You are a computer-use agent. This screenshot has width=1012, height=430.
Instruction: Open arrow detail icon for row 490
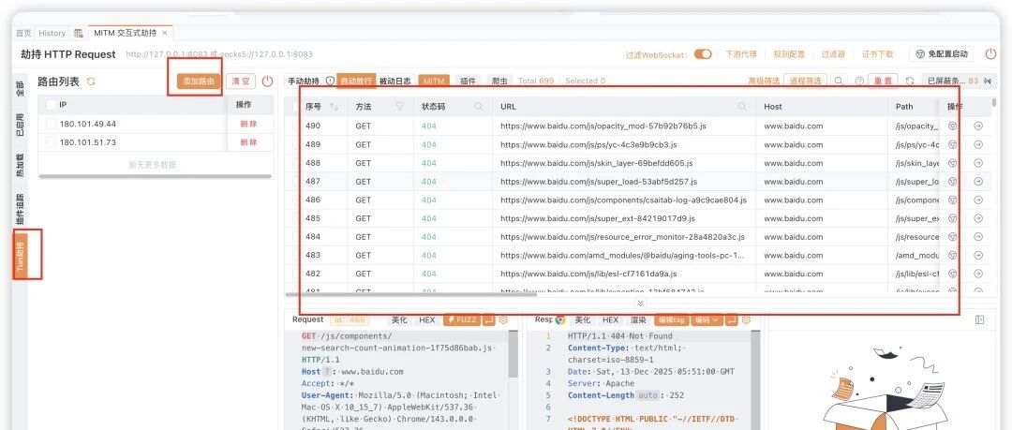[977, 126]
